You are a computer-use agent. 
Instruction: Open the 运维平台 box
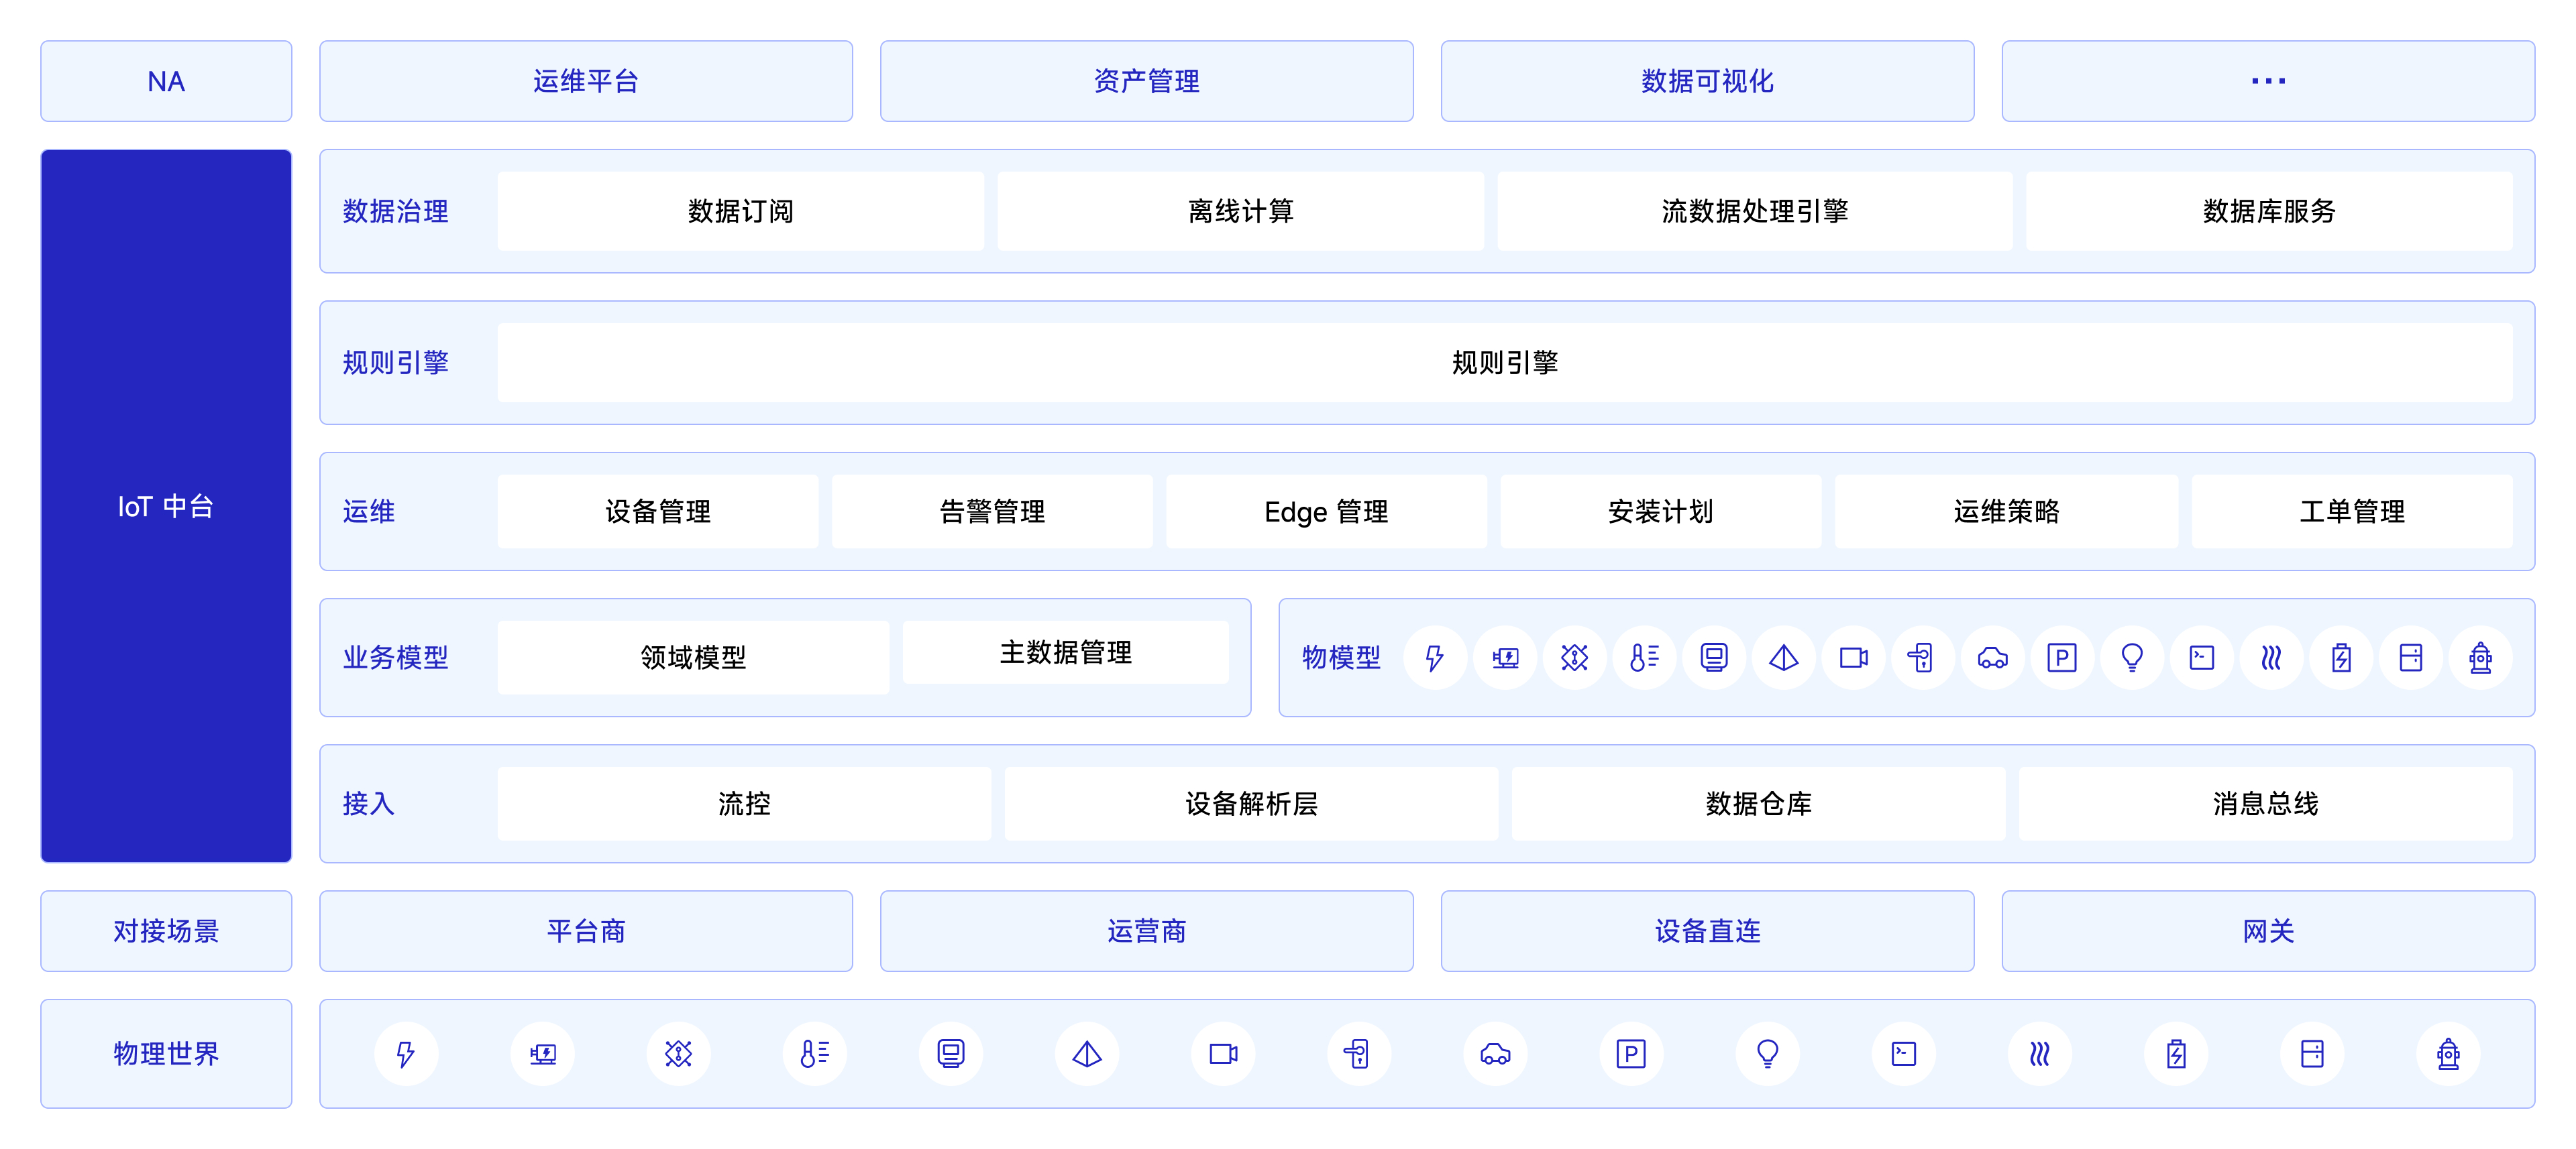pyautogui.click(x=586, y=81)
